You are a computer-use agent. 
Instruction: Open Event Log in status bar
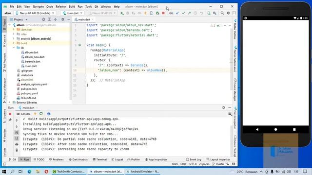pos(194,159)
